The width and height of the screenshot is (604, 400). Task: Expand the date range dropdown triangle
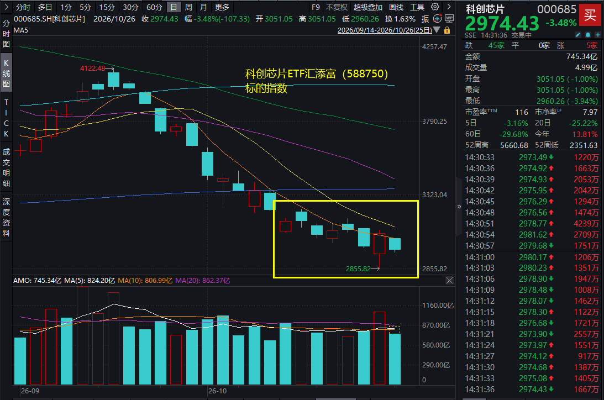(x=437, y=30)
